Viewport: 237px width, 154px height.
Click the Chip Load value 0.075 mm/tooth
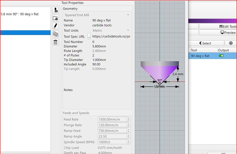click(x=110, y=148)
